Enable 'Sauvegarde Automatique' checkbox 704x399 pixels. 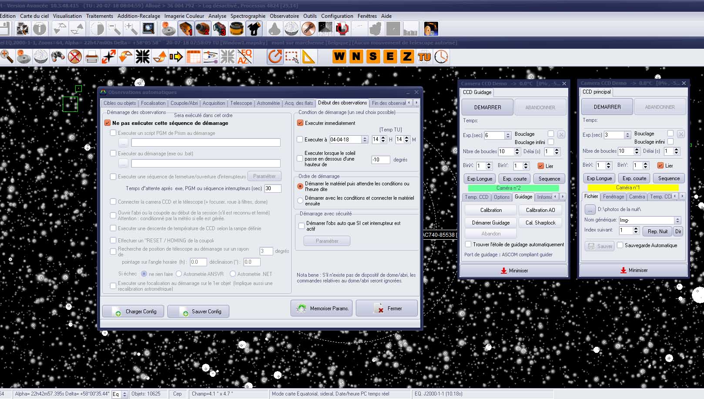pos(620,245)
